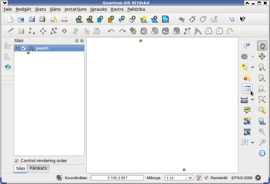Open the Mērogs scale dropdown
The height and width of the screenshot is (184, 270).
[190, 178]
